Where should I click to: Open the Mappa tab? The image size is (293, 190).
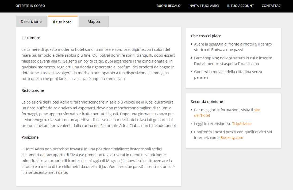(94, 22)
